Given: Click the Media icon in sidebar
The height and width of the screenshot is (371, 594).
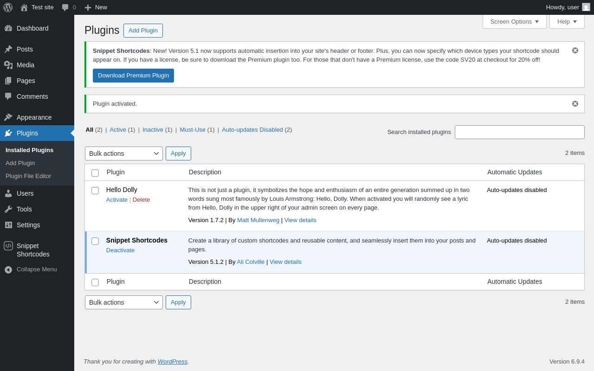Looking at the screenshot, I should pos(8,65).
